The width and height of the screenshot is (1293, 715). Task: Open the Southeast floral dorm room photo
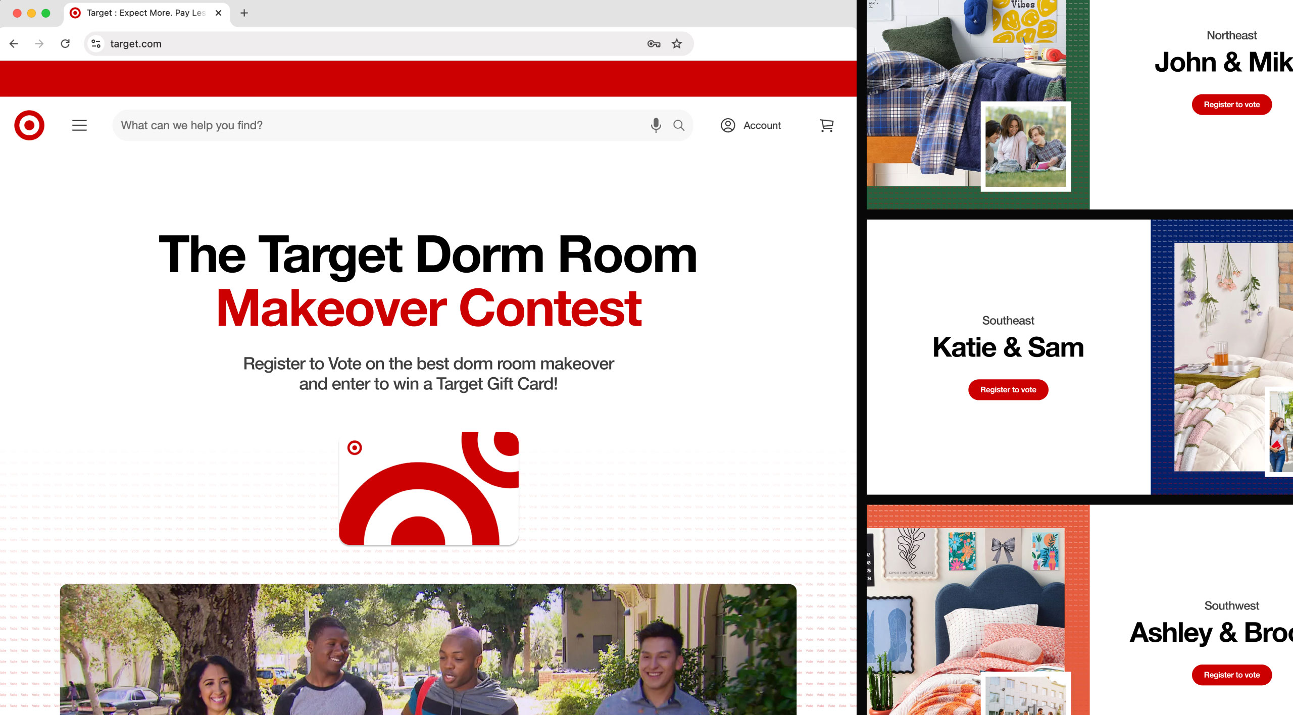coord(1232,357)
